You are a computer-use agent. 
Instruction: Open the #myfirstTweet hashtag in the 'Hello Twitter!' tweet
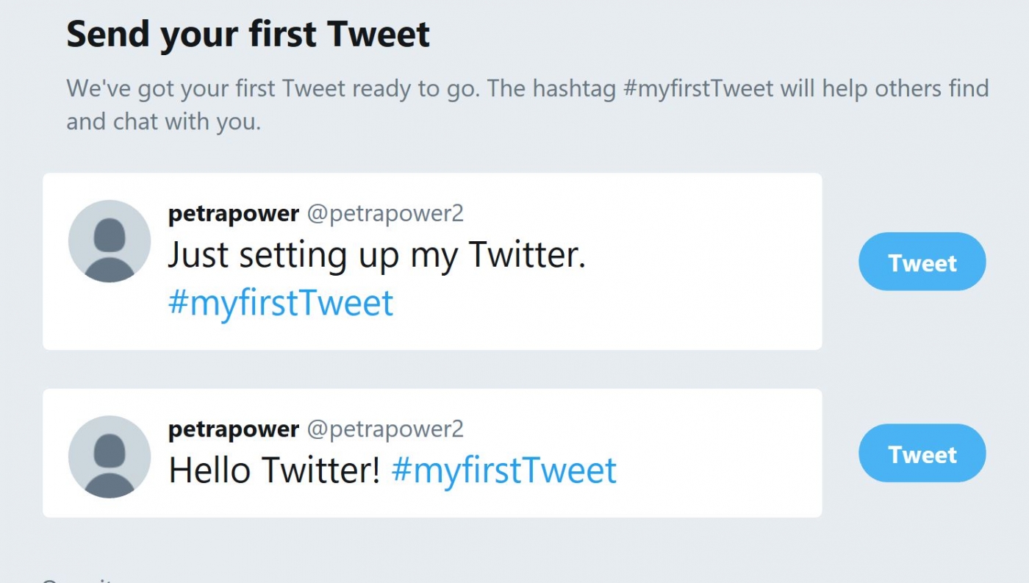(503, 470)
